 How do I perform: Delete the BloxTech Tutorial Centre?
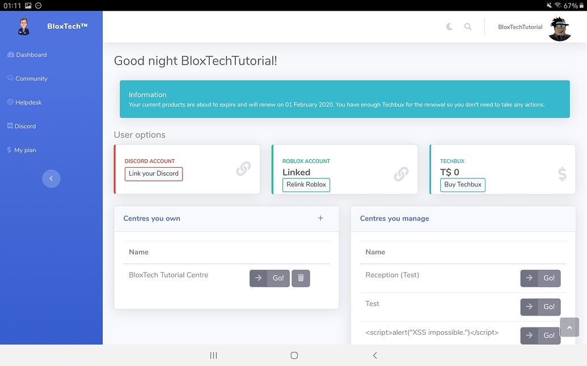[301, 278]
